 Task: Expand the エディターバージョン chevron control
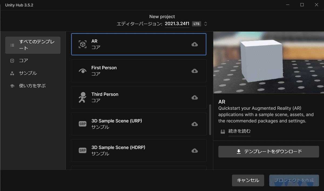tap(205, 24)
